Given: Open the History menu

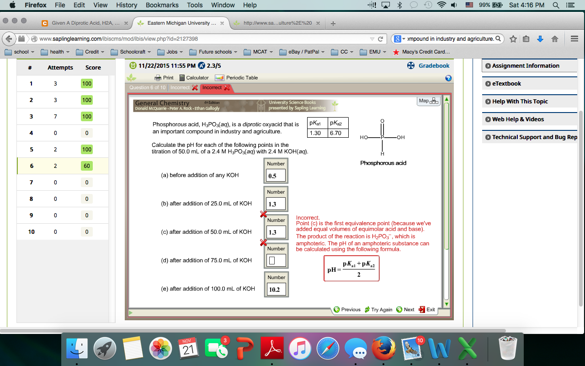Looking at the screenshot, I should (x=127, y=5).
